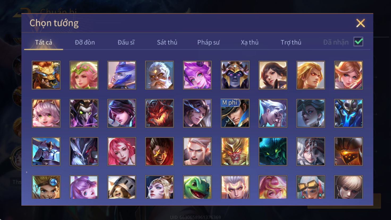Choose the plague doctor masked hero
The image size is (391, 220).
[x=84, y=113]
